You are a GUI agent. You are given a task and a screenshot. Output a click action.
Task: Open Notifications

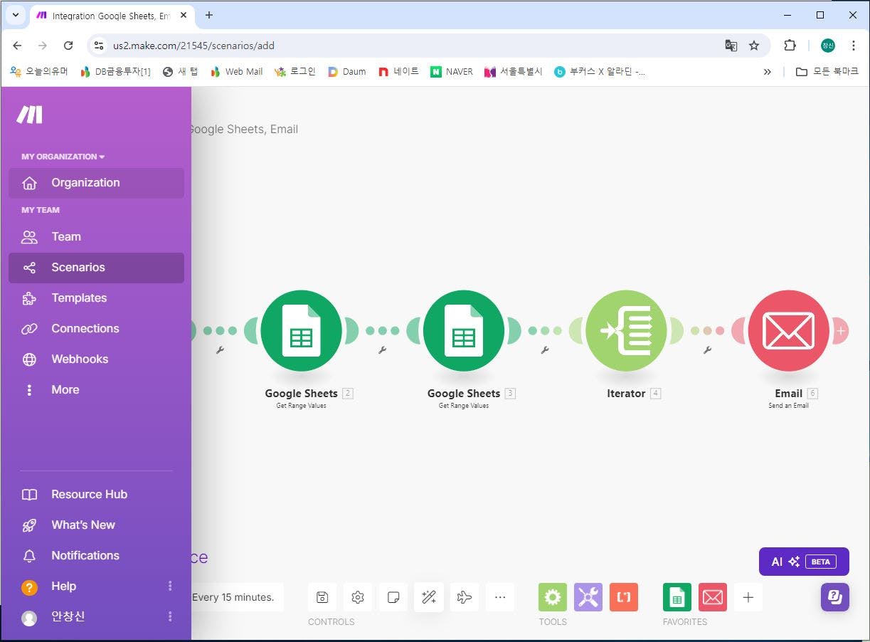pyautogui.click(x=96, y=556)
